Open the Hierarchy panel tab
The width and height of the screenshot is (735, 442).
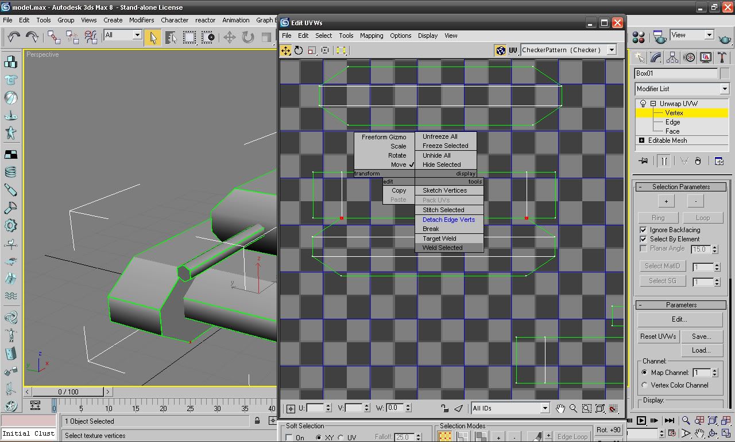click(x=672, y=57)
